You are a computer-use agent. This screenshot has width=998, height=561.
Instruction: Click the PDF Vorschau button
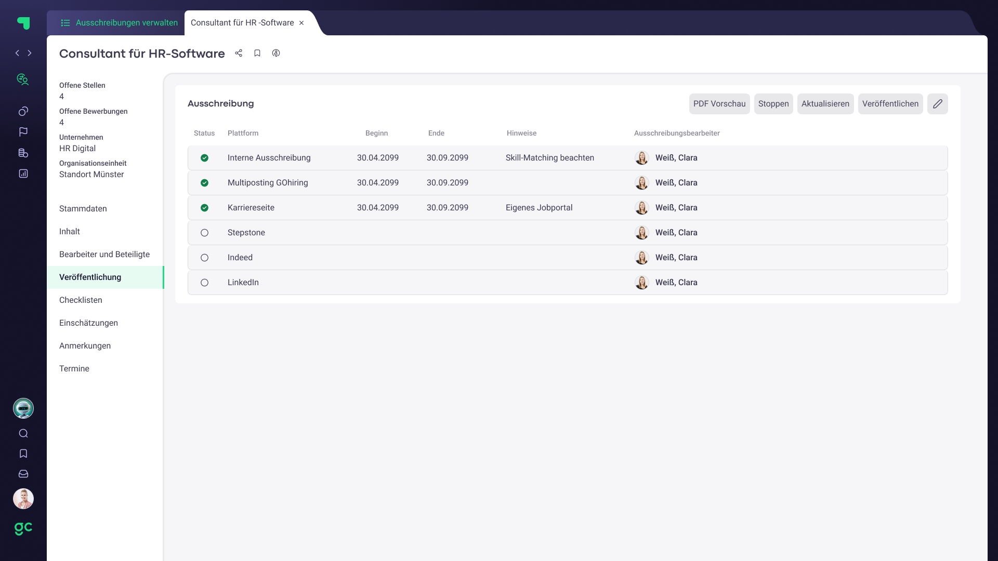pyautogui.click(x=719, y=104)
